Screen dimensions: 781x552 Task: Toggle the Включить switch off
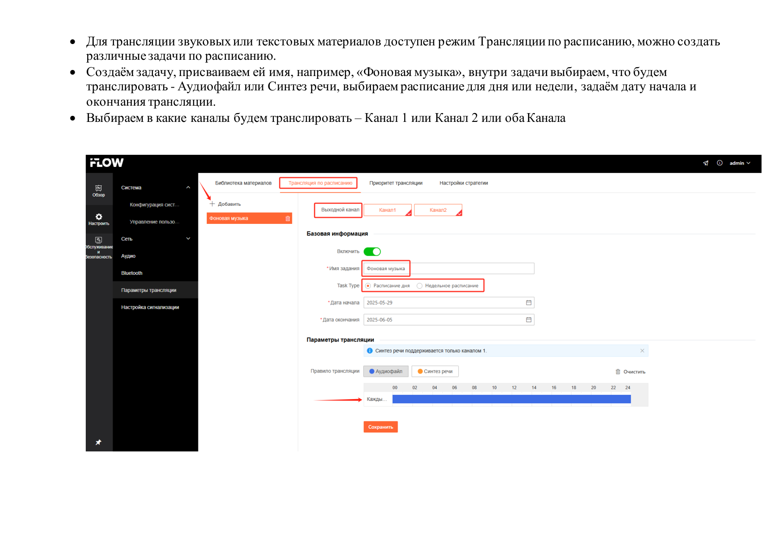click(372, 252)
